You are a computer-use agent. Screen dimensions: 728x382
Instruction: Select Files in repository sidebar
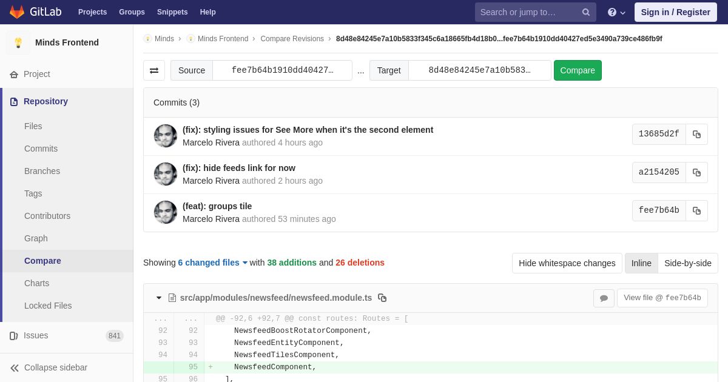coord(33,126)
